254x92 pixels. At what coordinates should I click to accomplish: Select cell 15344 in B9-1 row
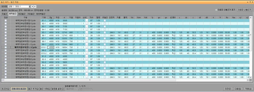click(x=64, y=44)
